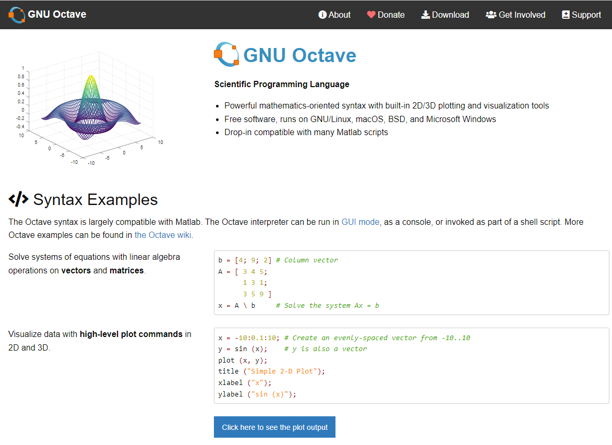This screenshot has width=612, height=445.
Task: Open the Octave wiki link
Action: [x=163, y=235]
